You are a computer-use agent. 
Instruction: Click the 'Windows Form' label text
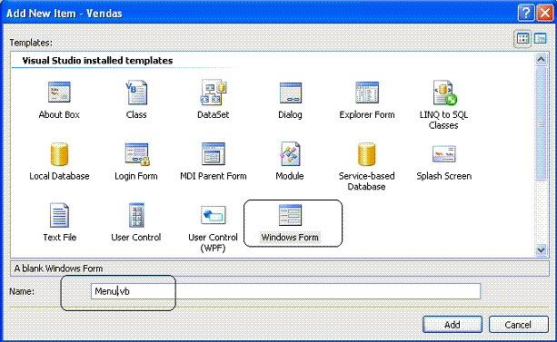[290, 237]
